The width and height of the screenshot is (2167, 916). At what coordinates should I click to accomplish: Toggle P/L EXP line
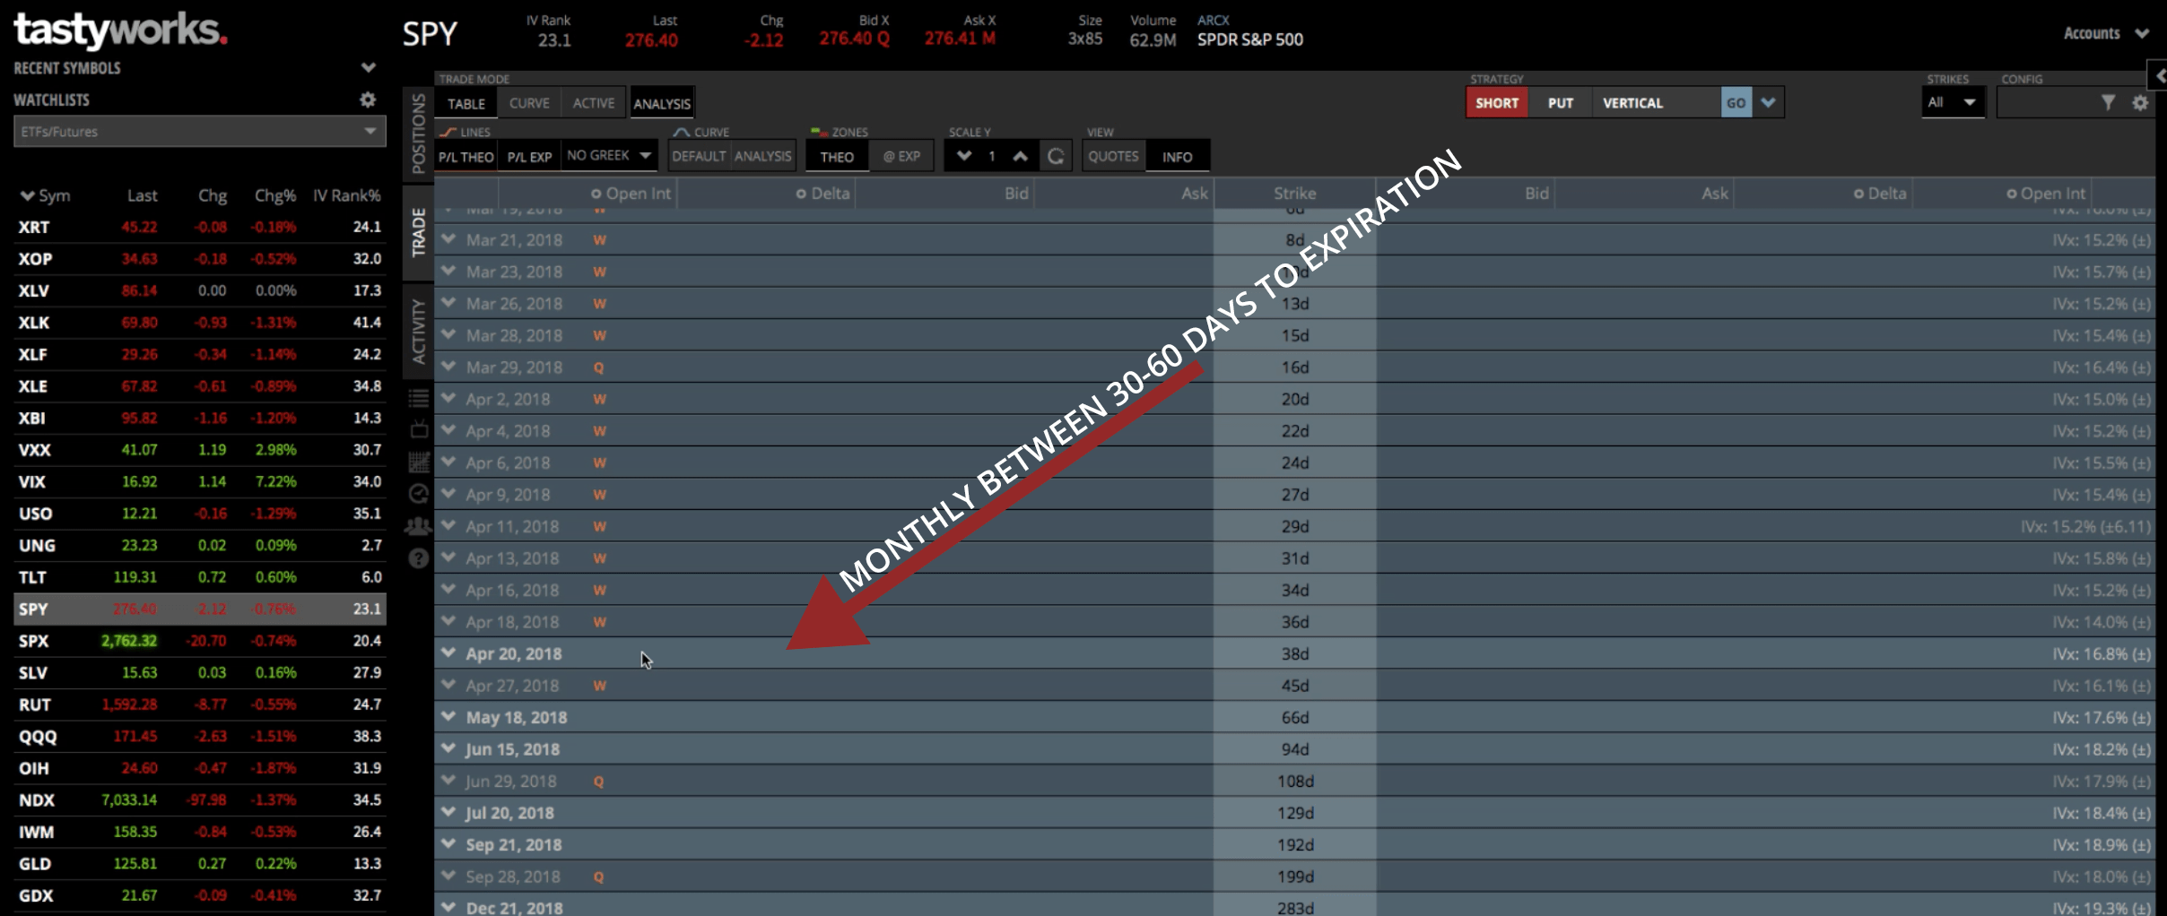pos(529,157)
